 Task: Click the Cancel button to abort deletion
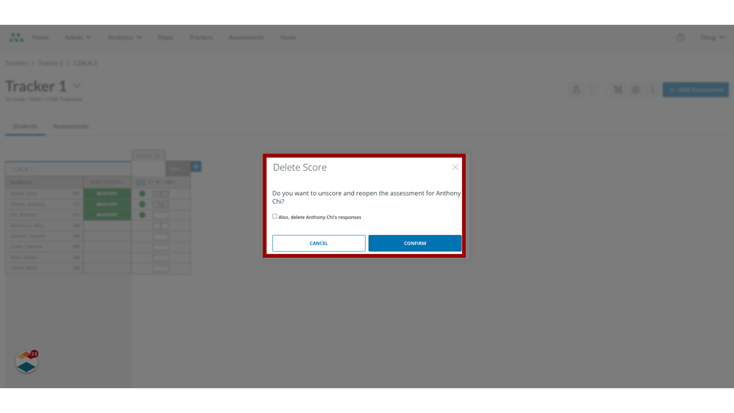[318, 243]
